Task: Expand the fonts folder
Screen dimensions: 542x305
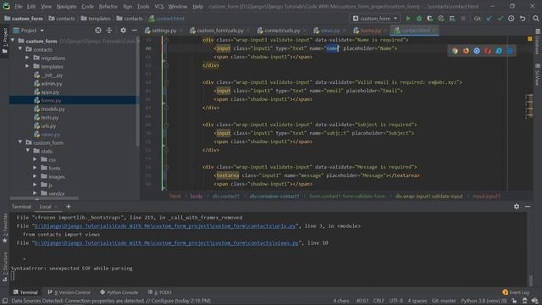Action: tap(35, 168)
